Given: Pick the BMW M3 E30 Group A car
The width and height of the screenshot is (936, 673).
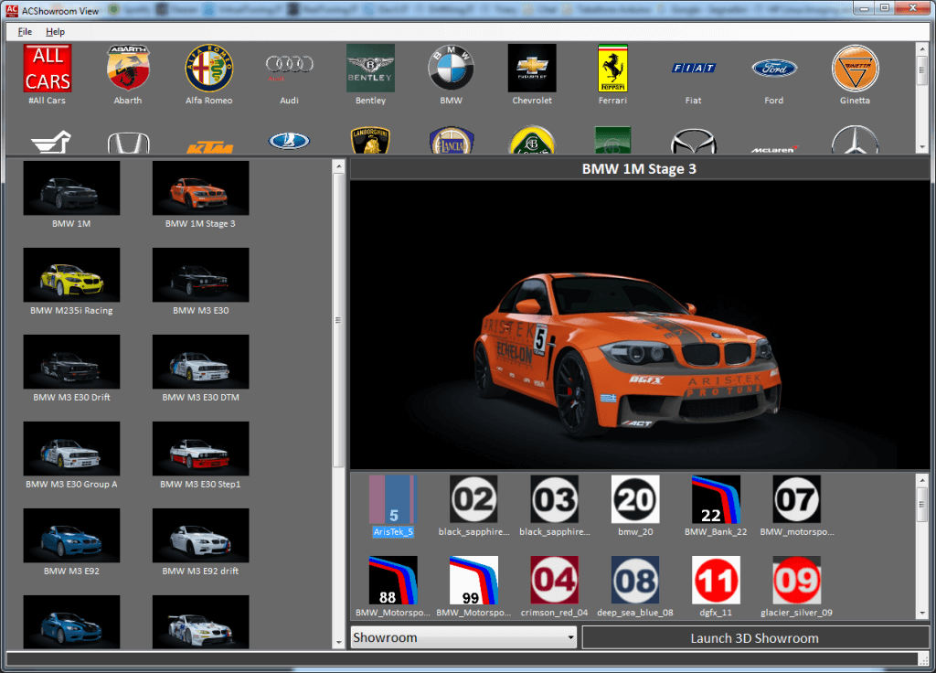Looking at the screenshot, I should click(71, 448).
